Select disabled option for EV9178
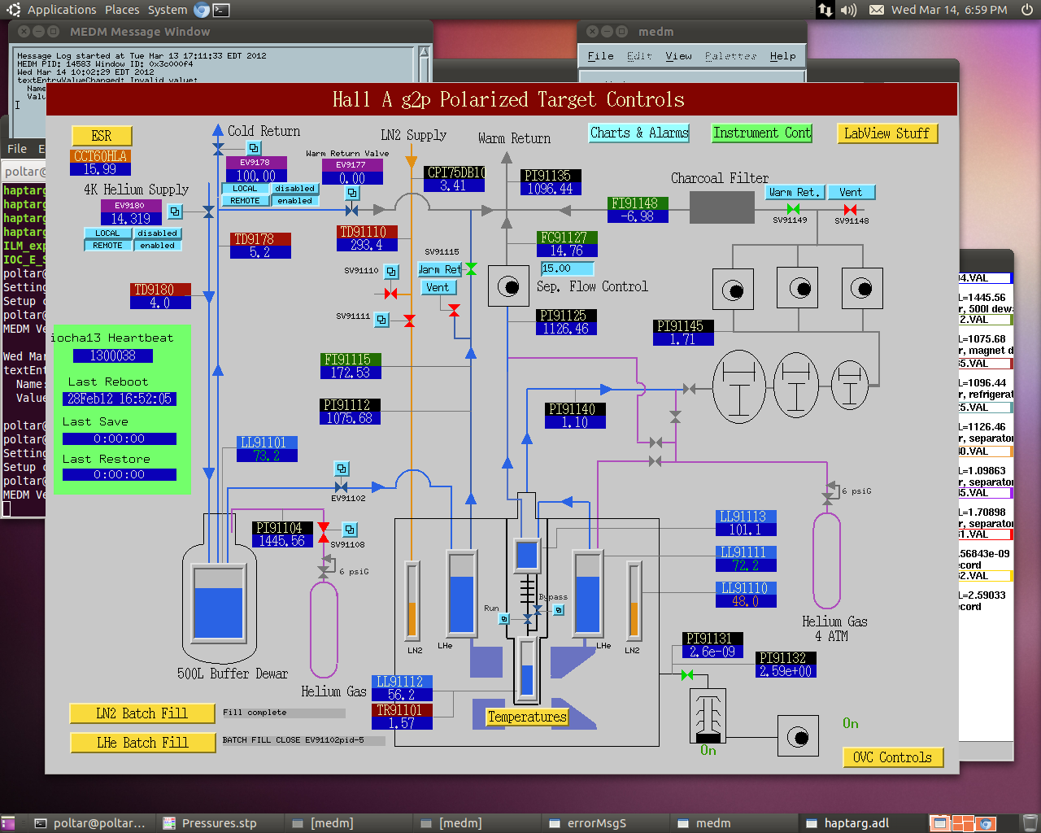The image size is (1041, 833). 294,189
